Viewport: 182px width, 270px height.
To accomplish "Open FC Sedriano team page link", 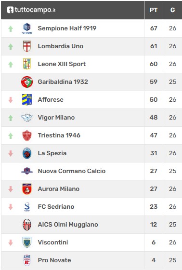I will pyautogui.click(x=56, y=207).
